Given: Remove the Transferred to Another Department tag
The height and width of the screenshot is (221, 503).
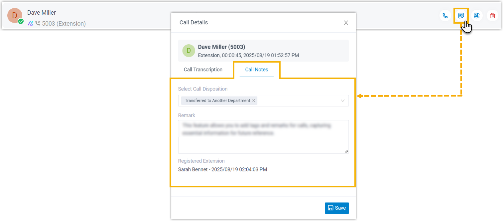Looking at the screenshot, I should (254, 101).
